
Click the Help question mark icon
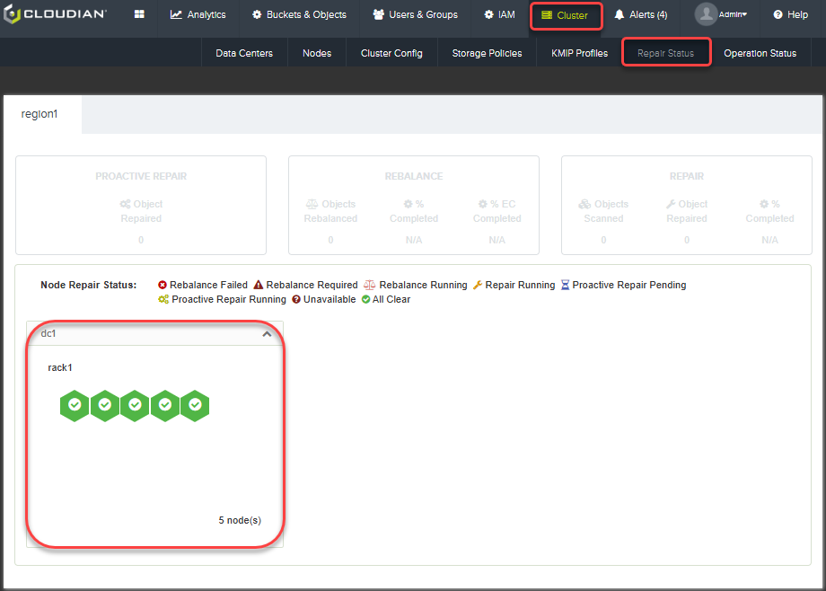tap(778, 15)
